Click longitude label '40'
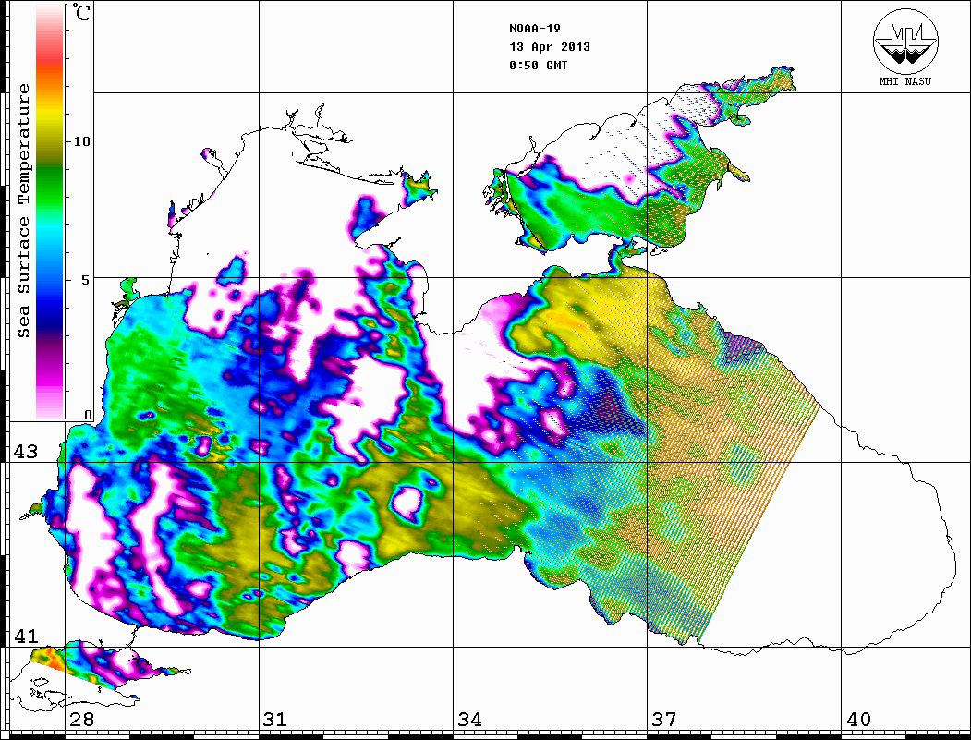 [858, 719]
